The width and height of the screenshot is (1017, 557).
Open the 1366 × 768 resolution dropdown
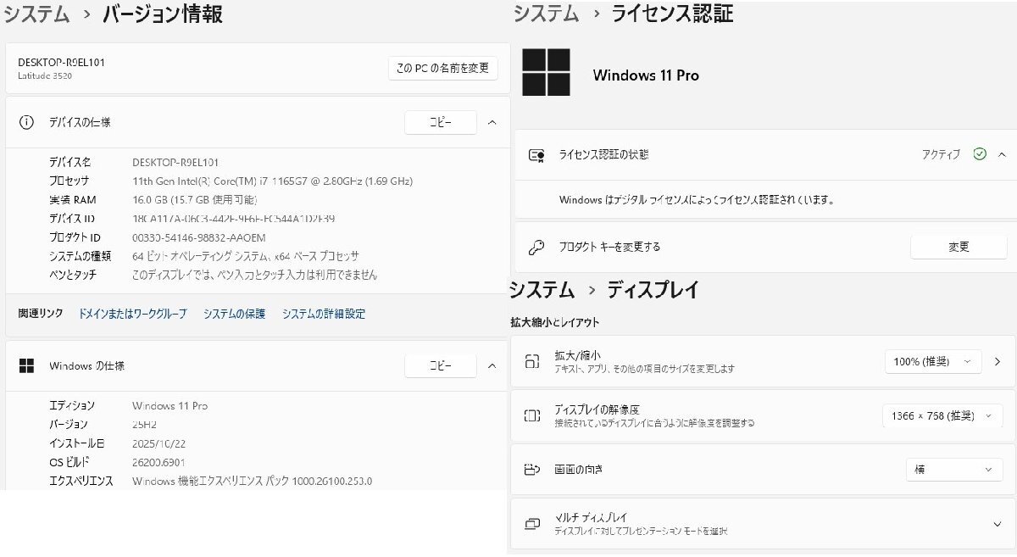coord(942,415)
